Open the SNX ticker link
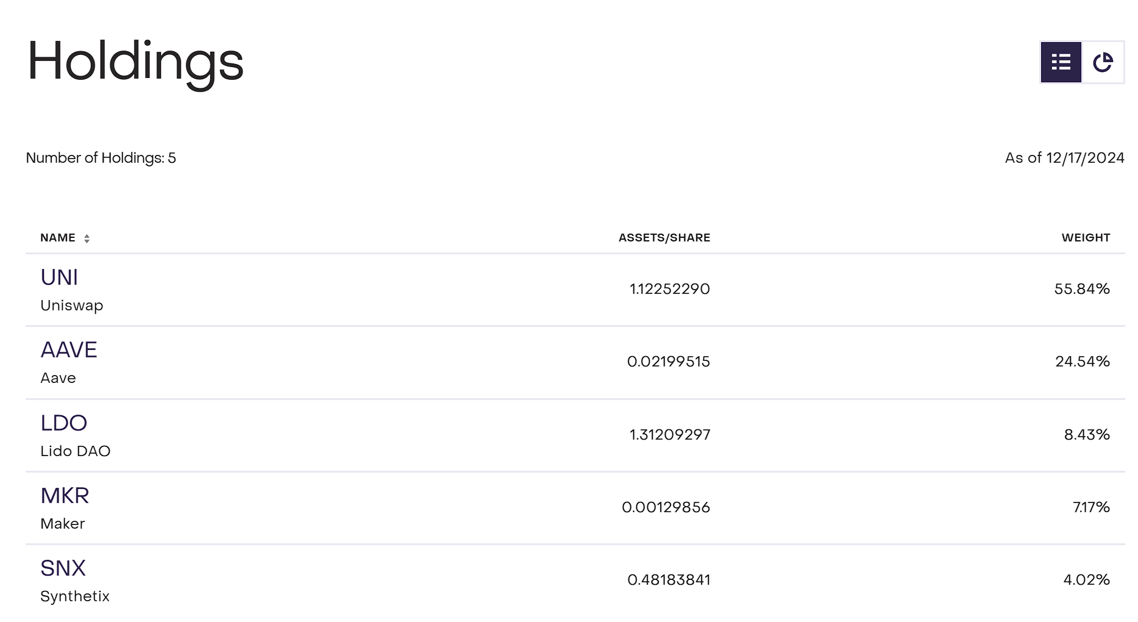 63,568
